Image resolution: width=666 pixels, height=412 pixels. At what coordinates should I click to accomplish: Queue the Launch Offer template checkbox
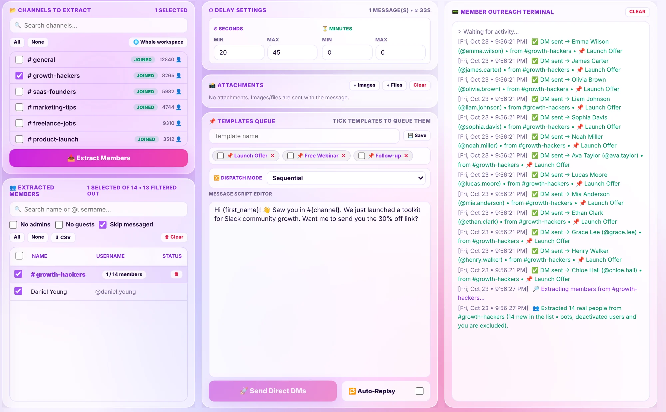pos(220,156)
